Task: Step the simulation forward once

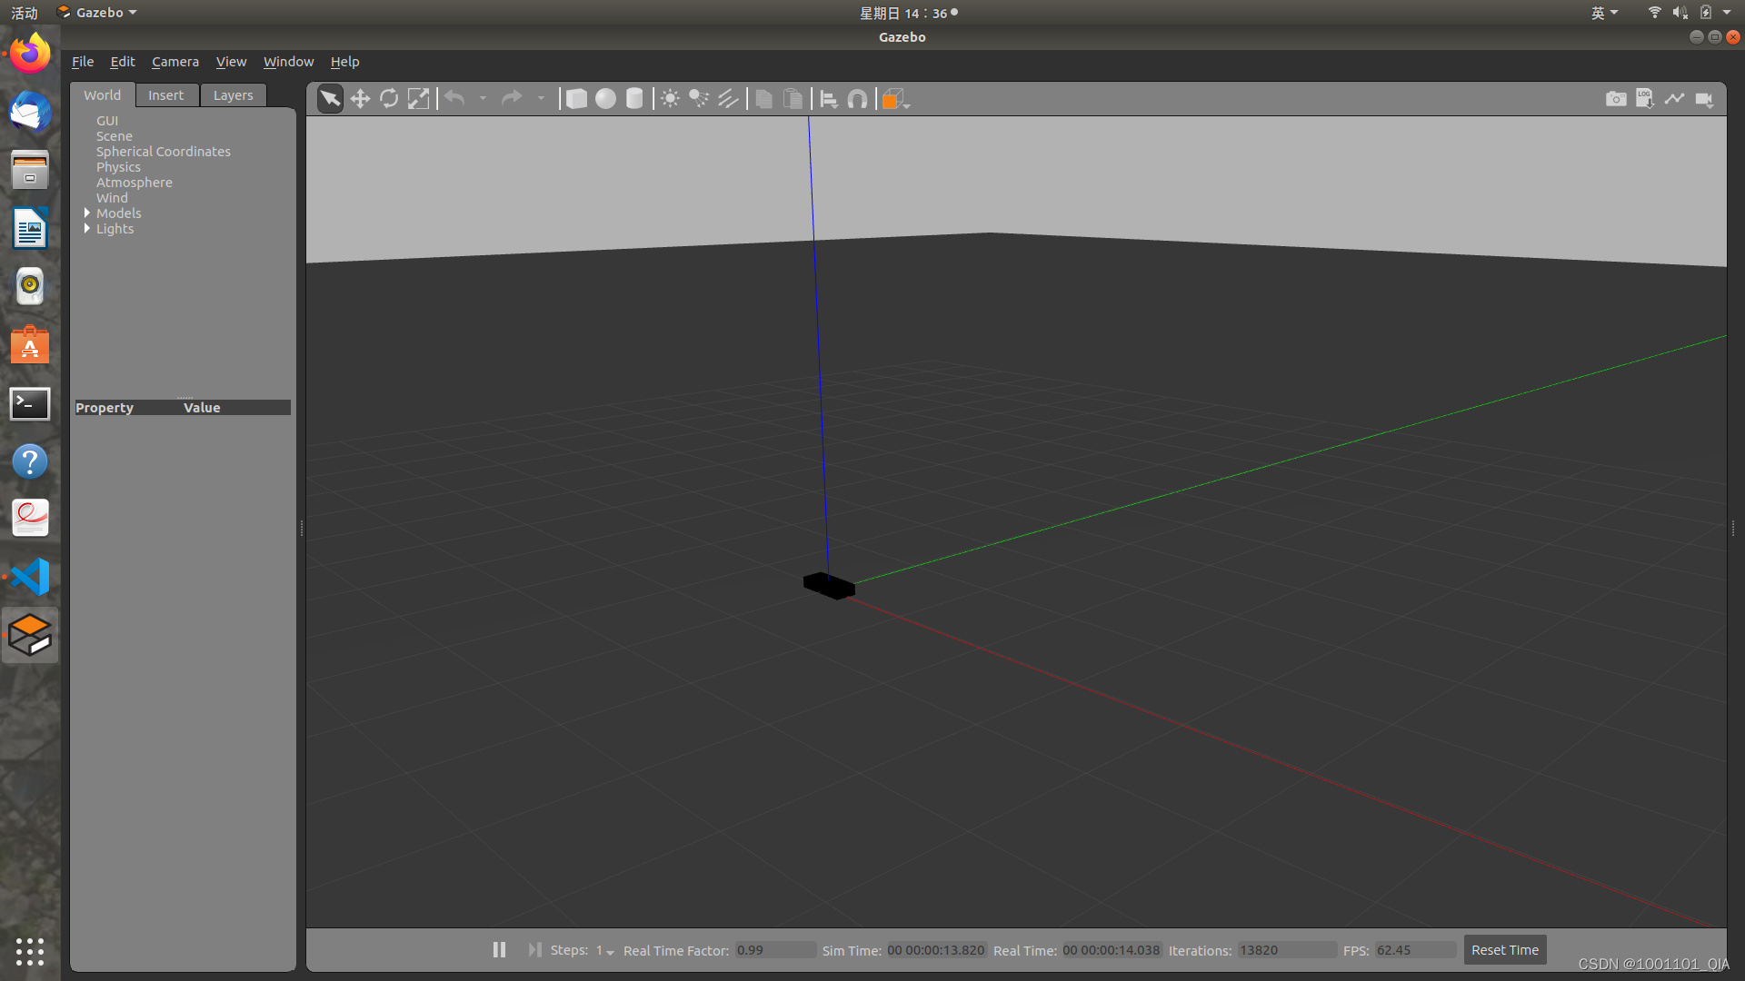Action: (534, 949)
